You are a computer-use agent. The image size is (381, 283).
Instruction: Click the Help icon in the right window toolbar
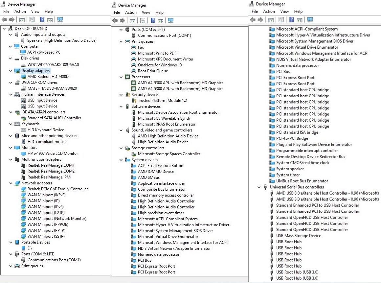click(292, 20)
